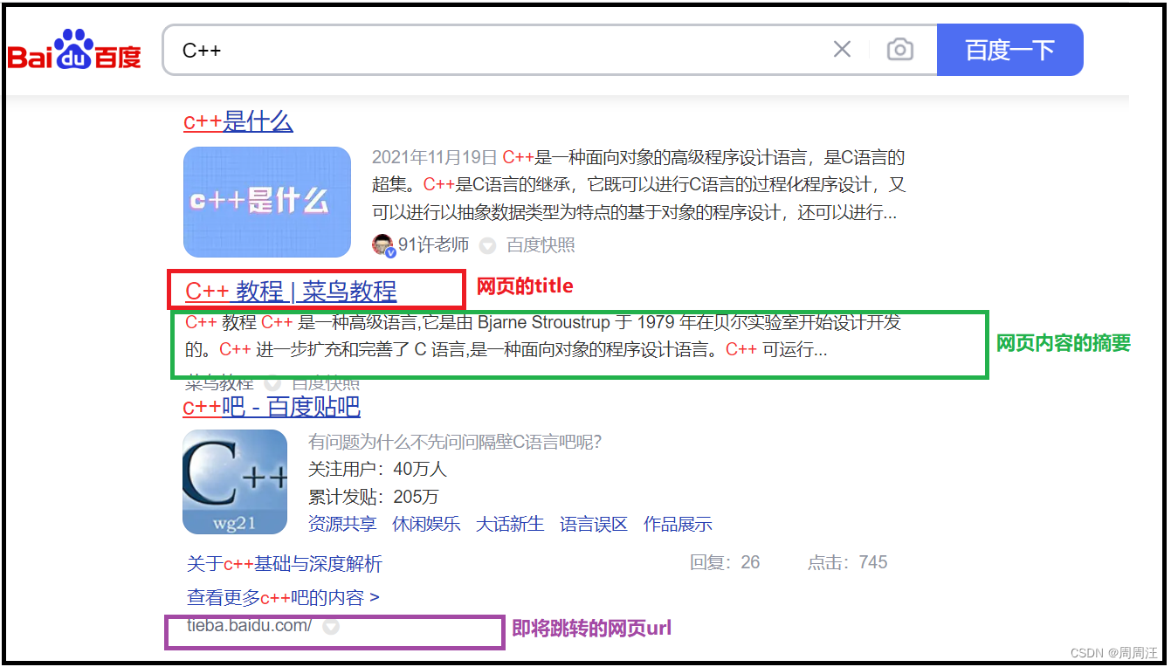The image size is (1171, 667).
Task: Select the 回复：26 count text
Action: tap(725, 562)
